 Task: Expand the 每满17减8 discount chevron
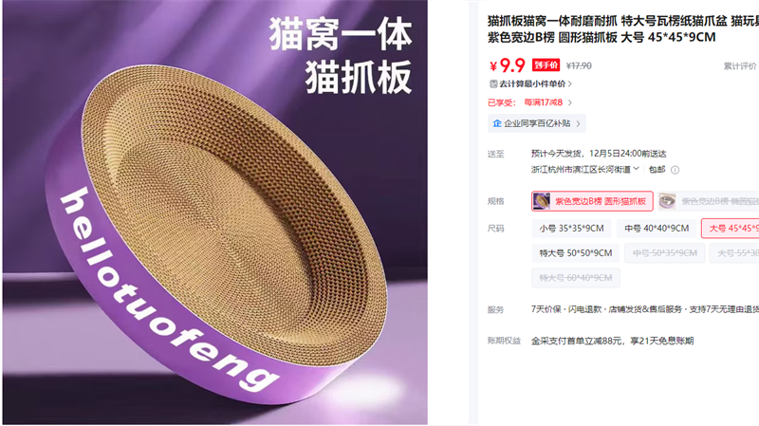tap(570, 102)
